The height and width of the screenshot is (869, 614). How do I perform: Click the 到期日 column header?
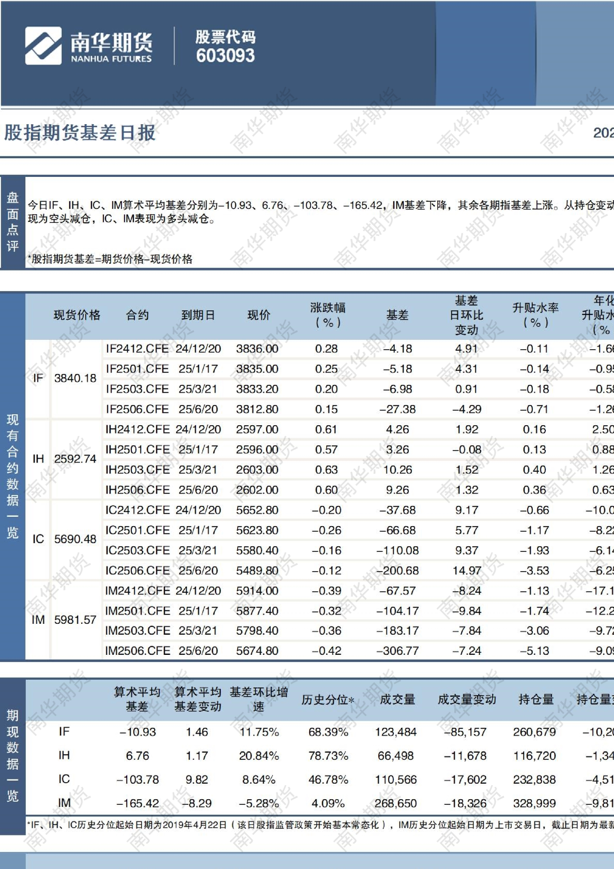click(x=197, y=315)
